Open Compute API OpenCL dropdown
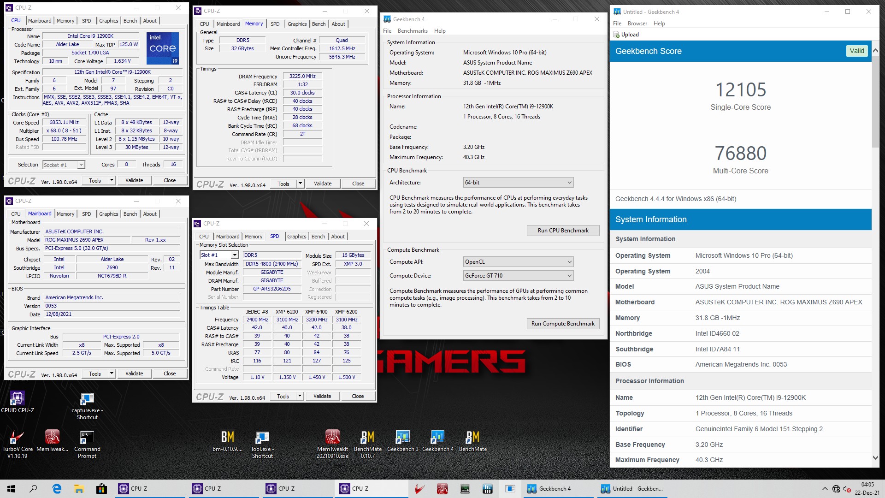This screenshot has height=498, width=885. click(518, 262)
